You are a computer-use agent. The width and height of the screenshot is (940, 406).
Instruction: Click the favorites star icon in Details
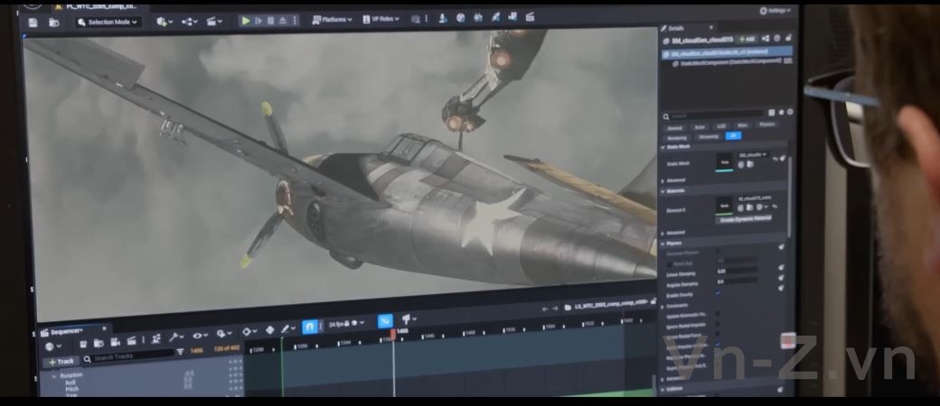(x=781, y=113)
